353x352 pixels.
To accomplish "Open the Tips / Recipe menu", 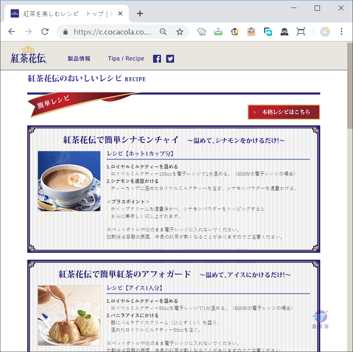I will 126,59.
